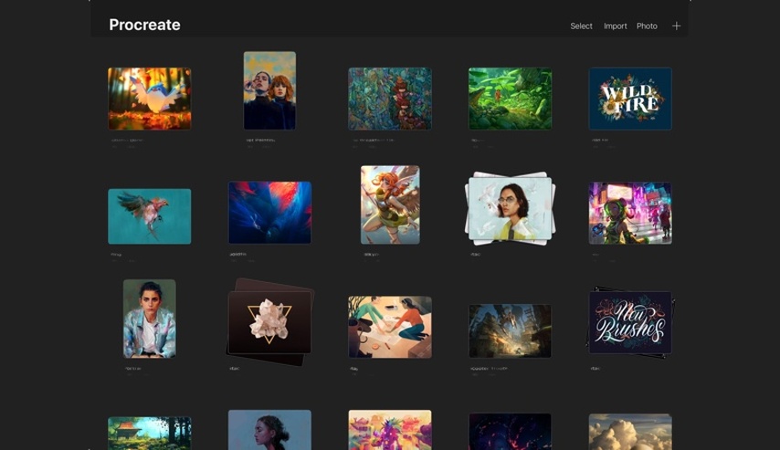Open the hummingbird on teal background artwork
This screenshot has width=780, height=450.
point(149,216)
